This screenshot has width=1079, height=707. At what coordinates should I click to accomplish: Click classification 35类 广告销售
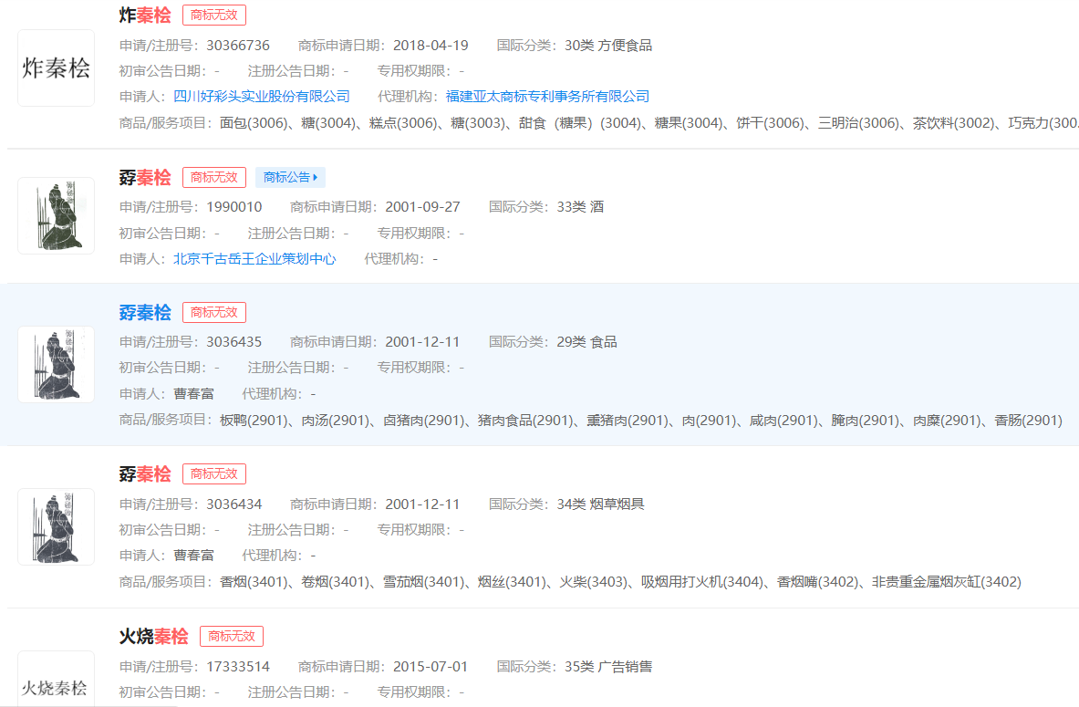click(x=608, y=666)
